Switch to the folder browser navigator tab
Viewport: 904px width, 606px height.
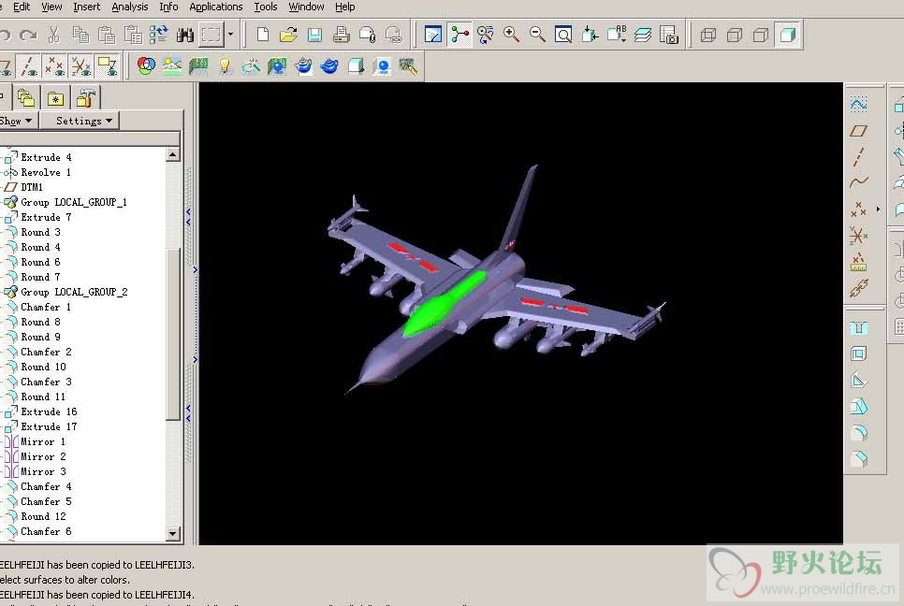(x=26, y=98)
